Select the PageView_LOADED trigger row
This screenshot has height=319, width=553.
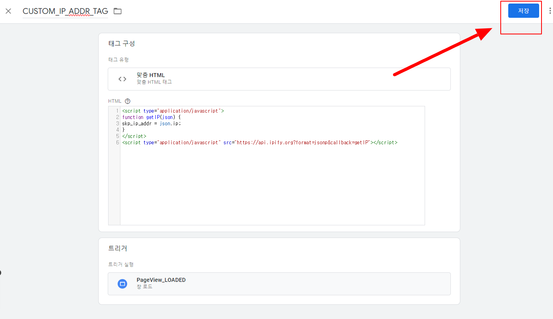point(279,284)
